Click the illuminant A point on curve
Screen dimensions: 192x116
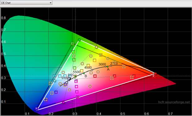(107, 67)
